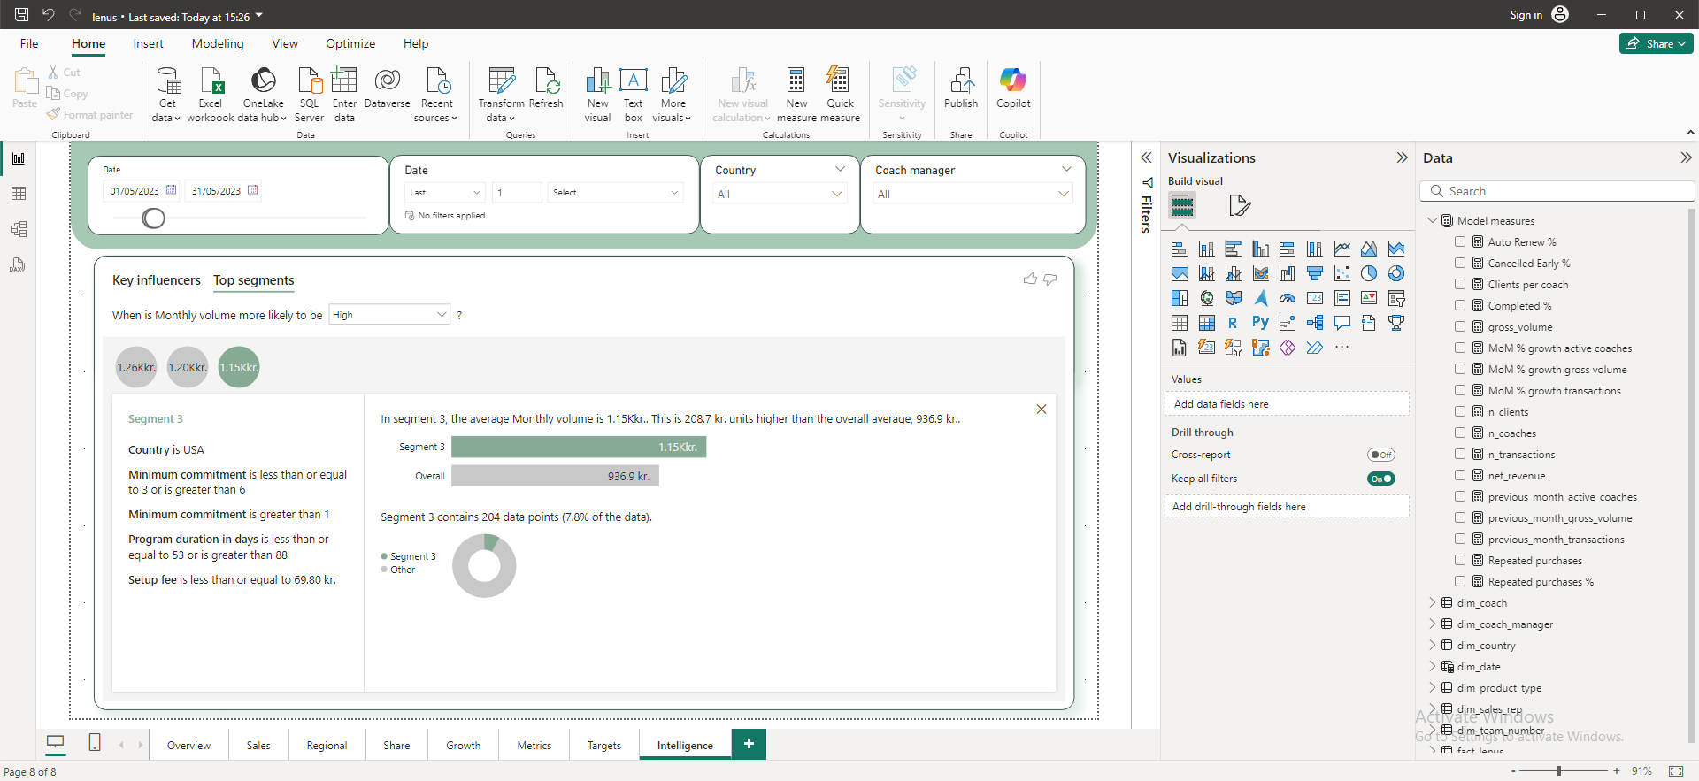Screen dimensions: 1699x781
Task: Select the Matrix visual icon
Action: 1207,323
